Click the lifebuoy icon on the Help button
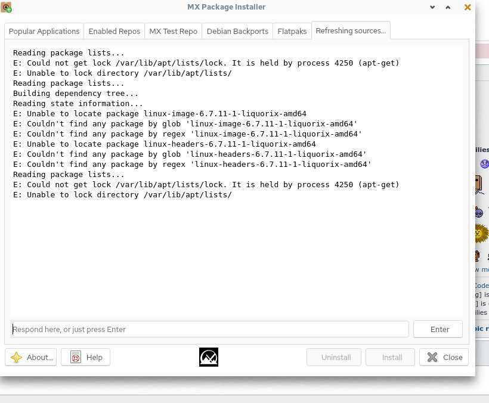The width and height of the screenshot is (489, 403). click(x=76, y=357)
